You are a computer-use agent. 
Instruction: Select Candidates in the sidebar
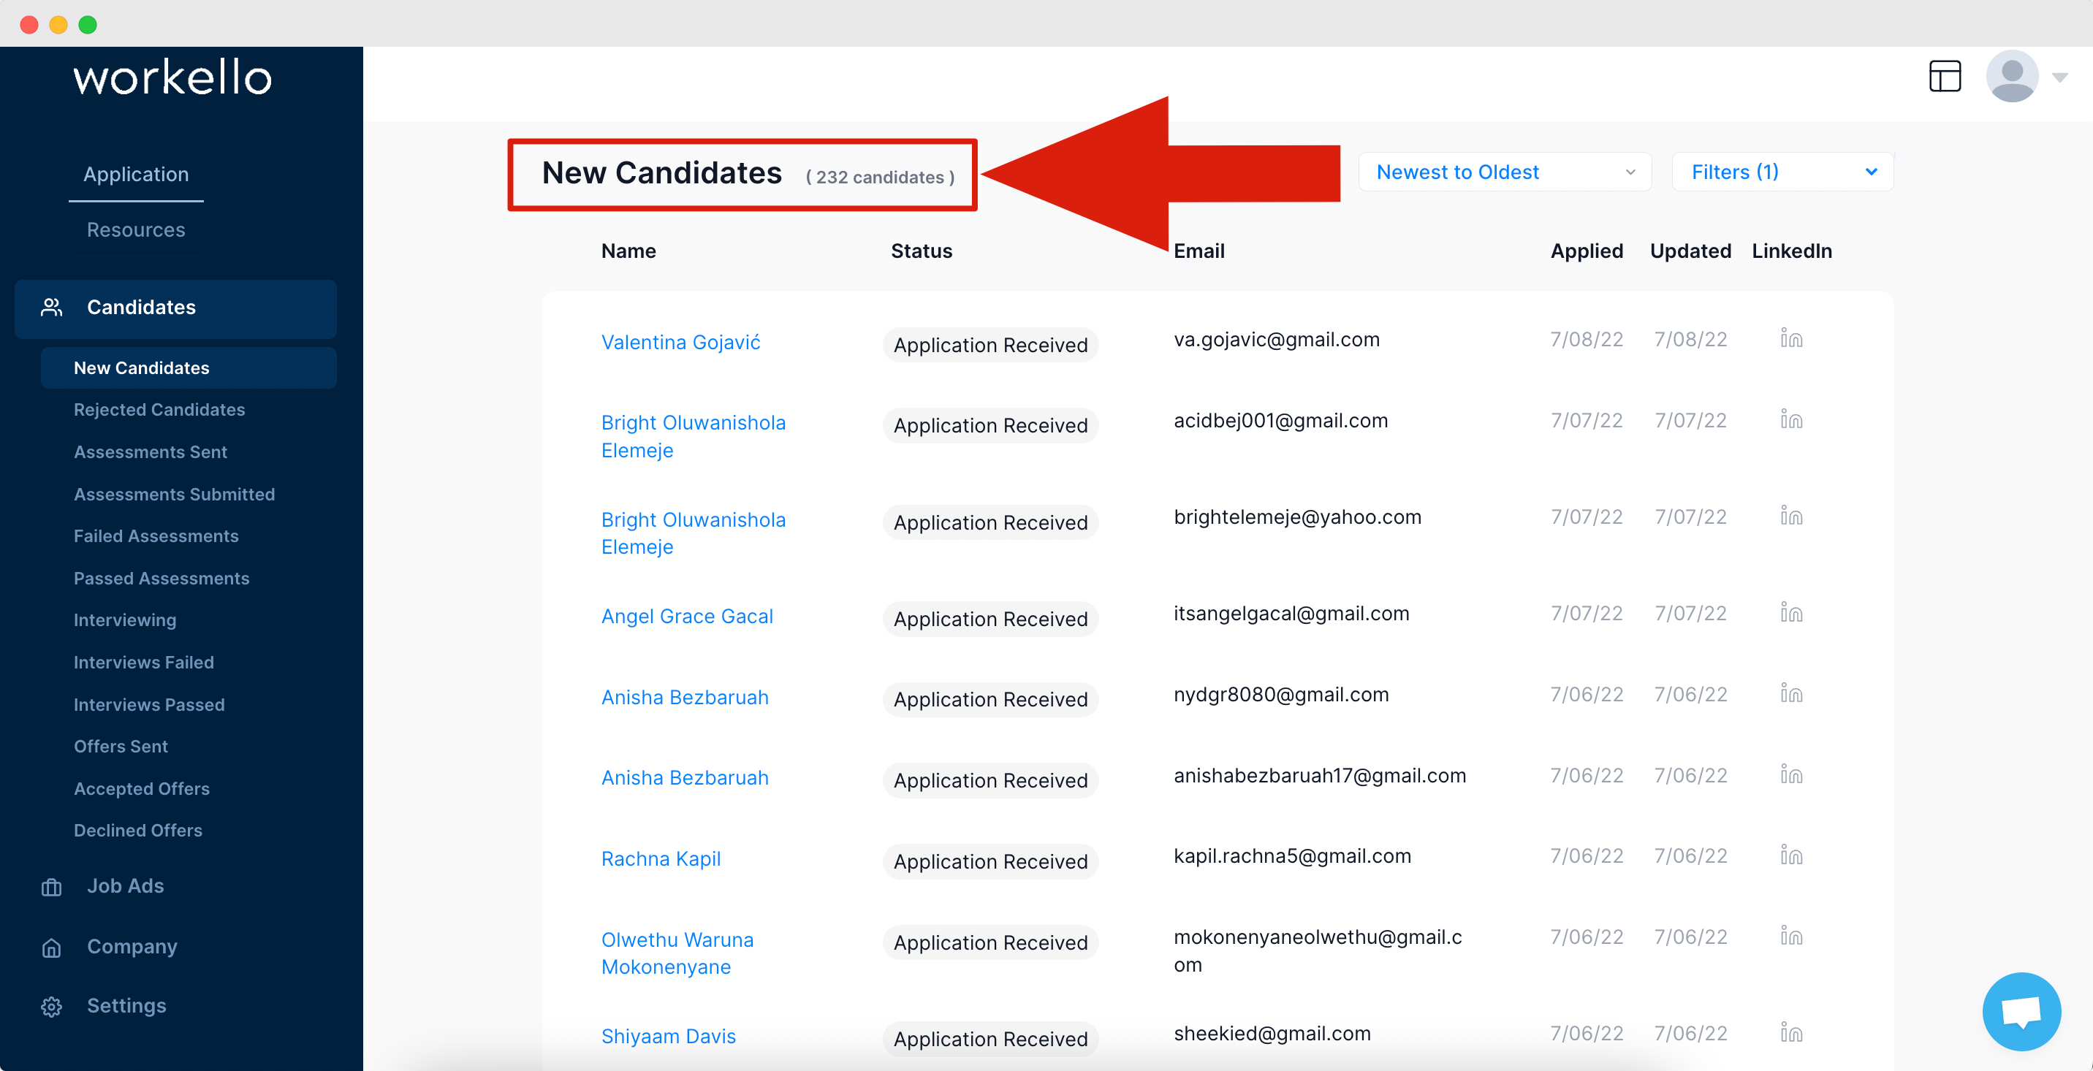click(175, 308)
